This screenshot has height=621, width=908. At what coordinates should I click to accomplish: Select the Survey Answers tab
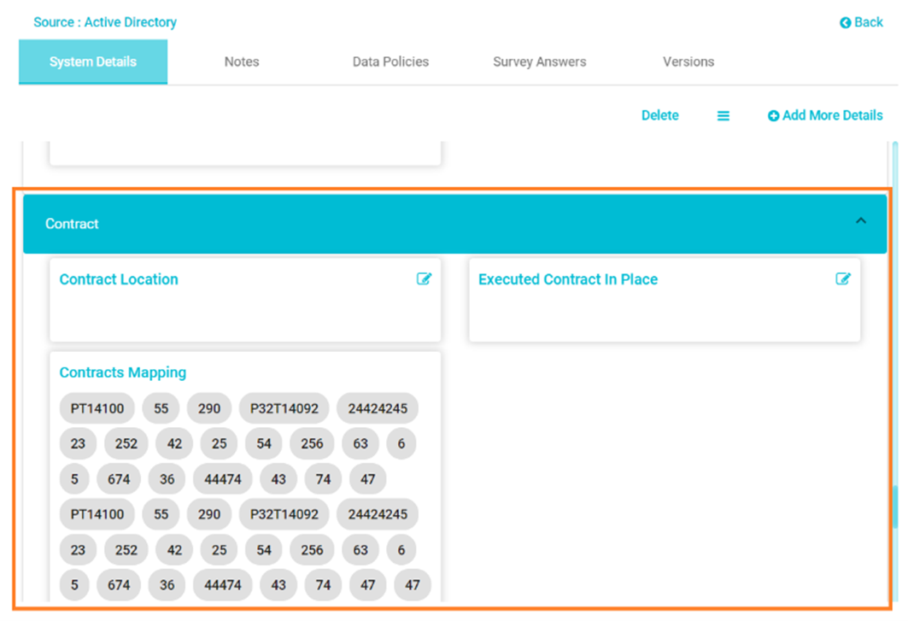(x=540, y=62)
